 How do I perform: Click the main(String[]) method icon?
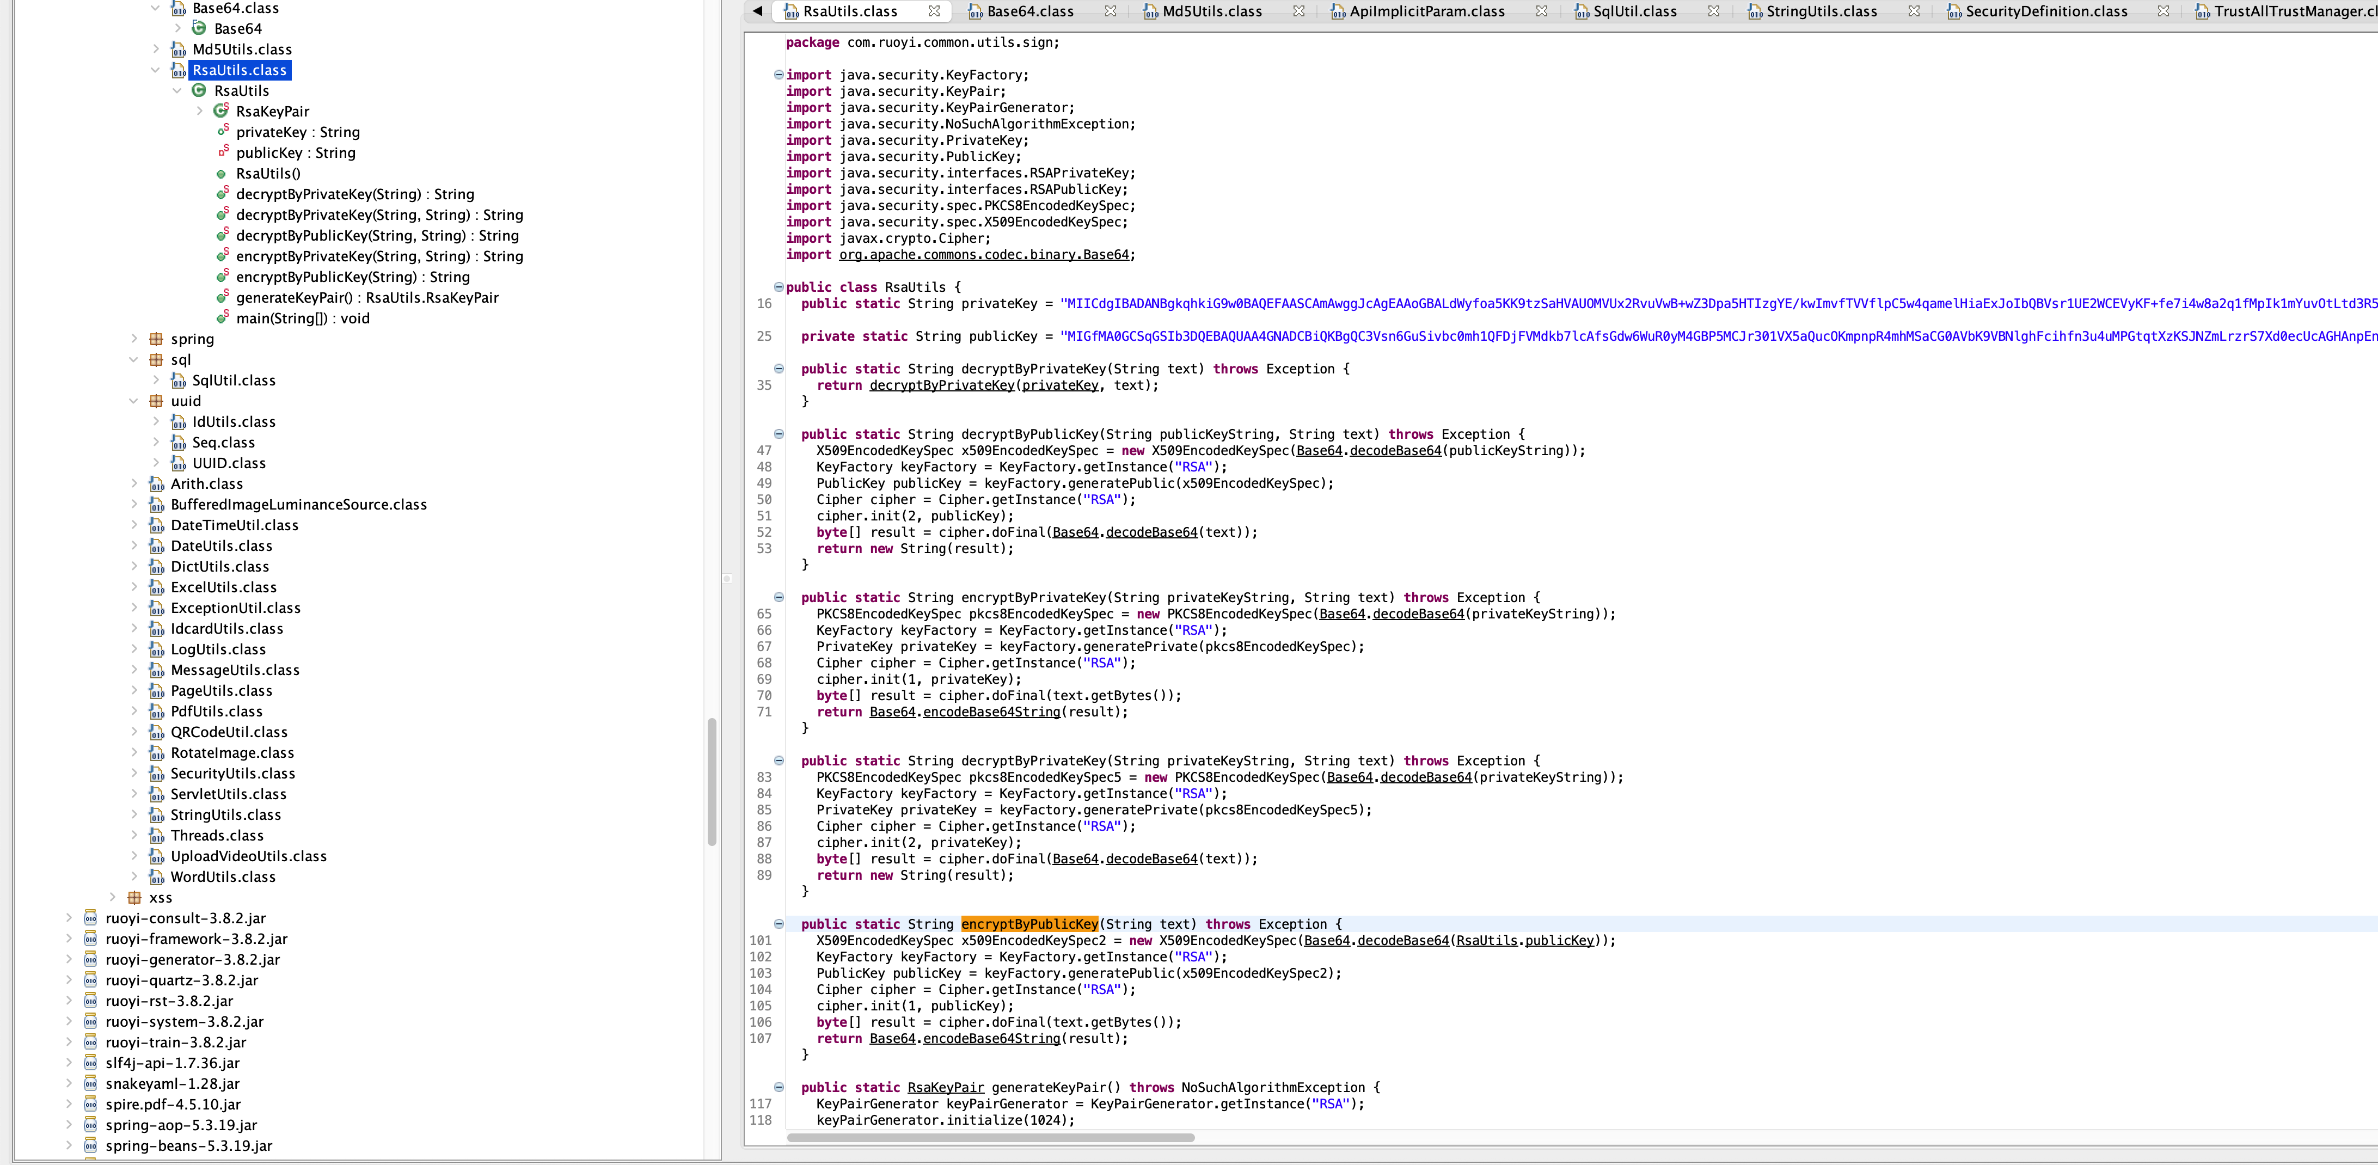(222, 317)
